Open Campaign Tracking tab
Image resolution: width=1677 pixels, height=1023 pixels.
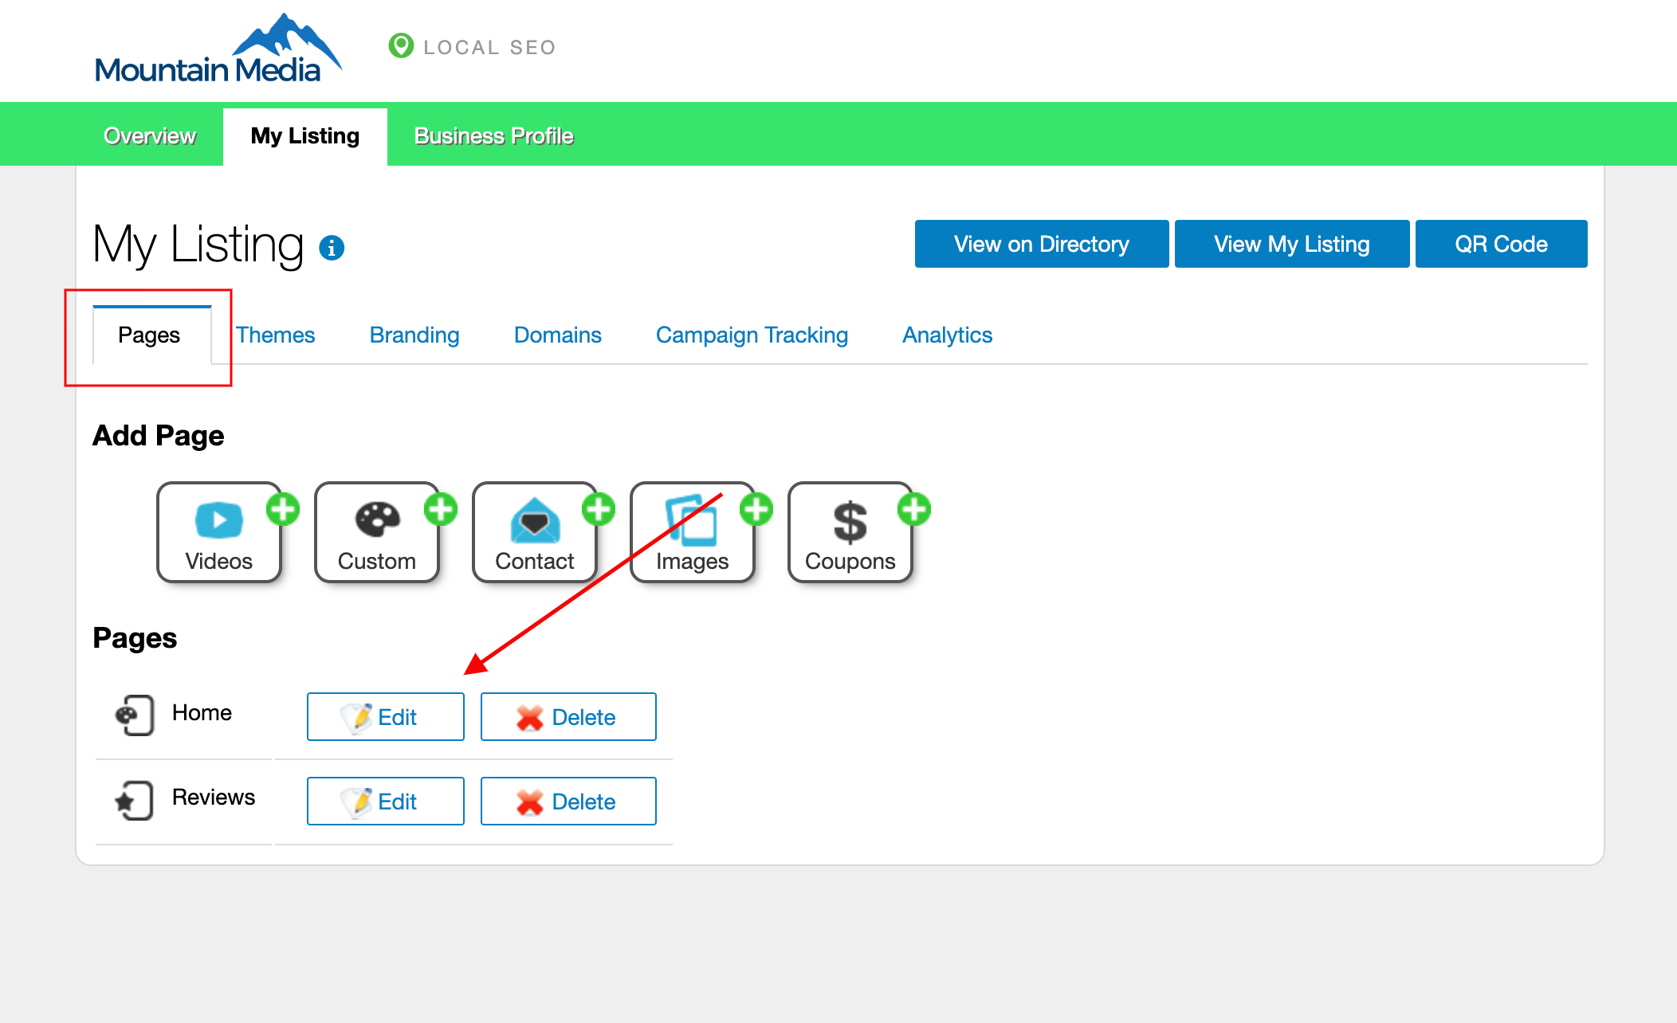pos(752,335)
